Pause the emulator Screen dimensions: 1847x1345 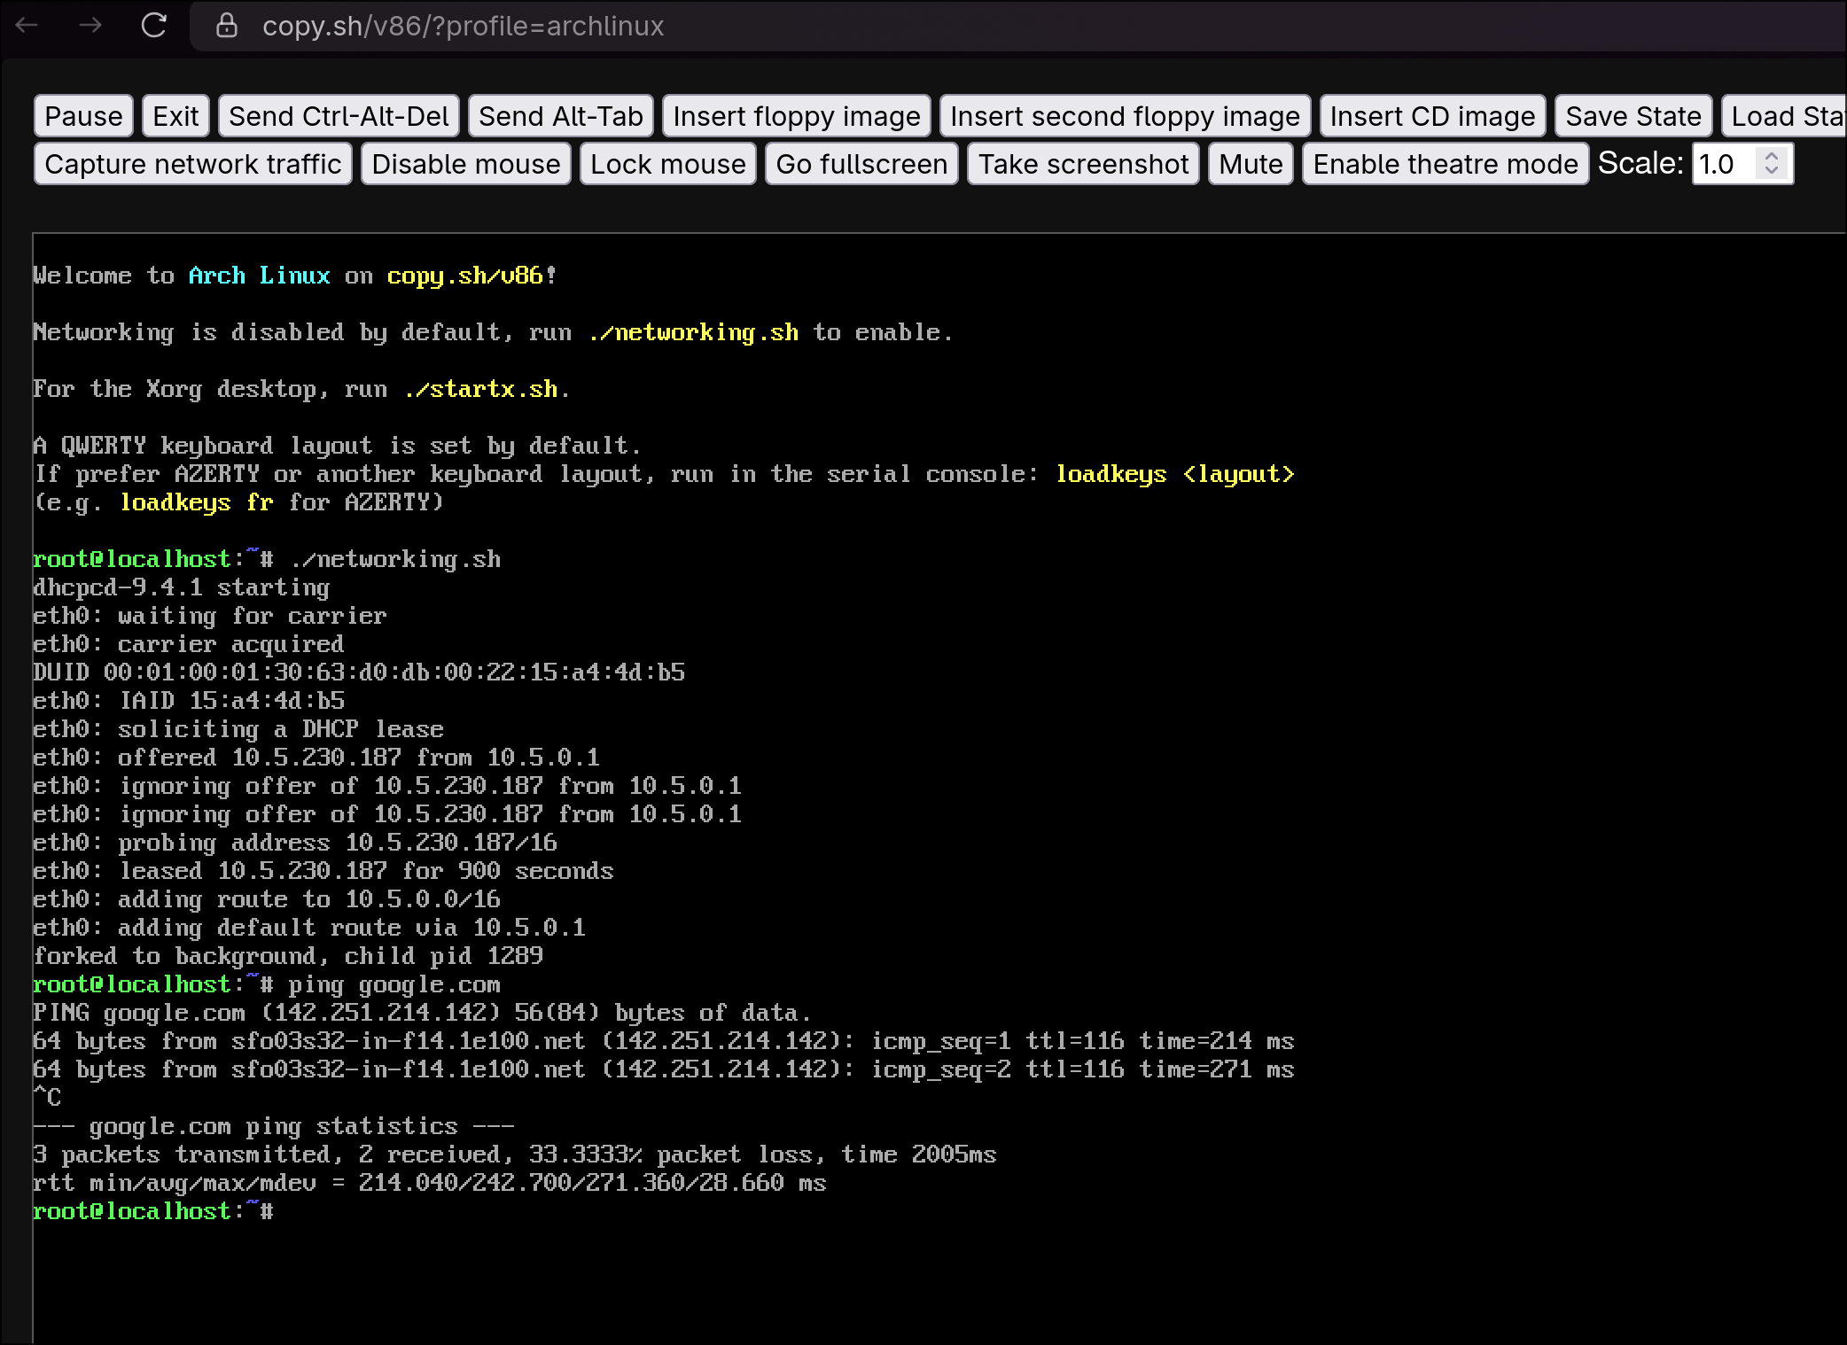[83, 116]
